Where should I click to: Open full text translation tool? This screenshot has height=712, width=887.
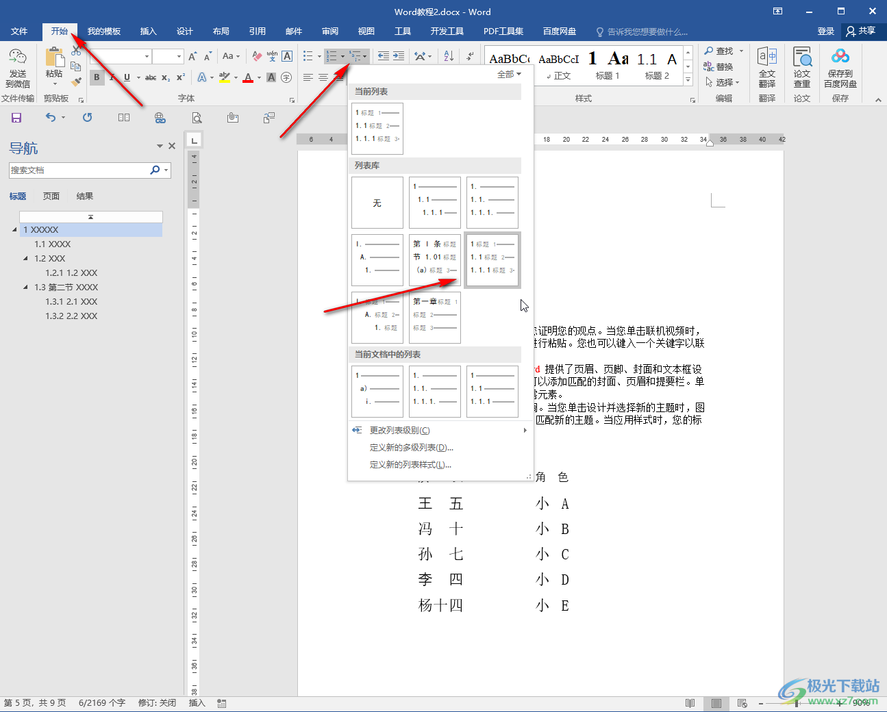click(767, 68)
